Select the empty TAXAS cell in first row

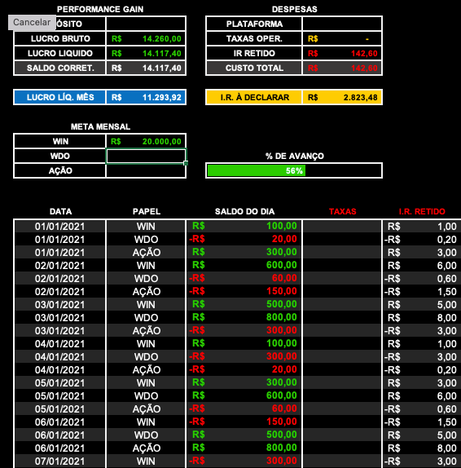click(342, 227)
